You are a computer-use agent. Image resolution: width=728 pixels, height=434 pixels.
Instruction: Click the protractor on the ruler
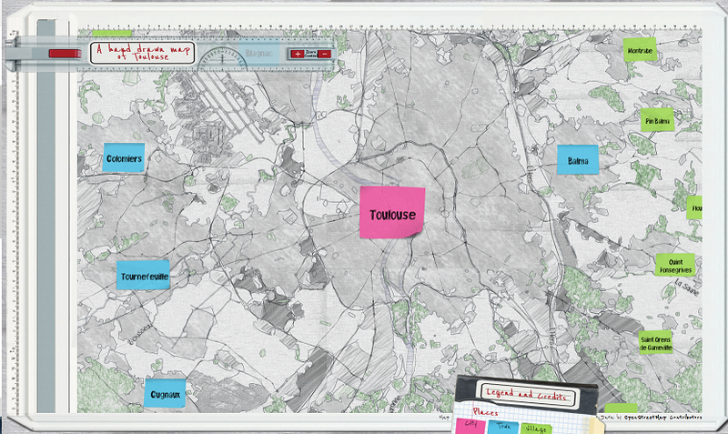point(221,57)
